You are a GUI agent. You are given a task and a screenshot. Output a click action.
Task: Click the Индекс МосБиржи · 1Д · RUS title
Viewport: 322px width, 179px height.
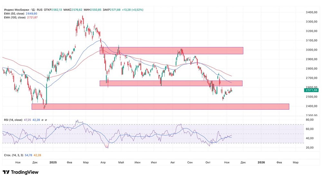pyautogui.click(x=23, y=10)
